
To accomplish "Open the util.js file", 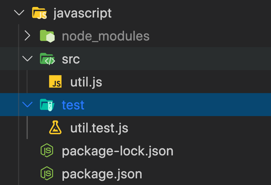I will pos(86,82).
